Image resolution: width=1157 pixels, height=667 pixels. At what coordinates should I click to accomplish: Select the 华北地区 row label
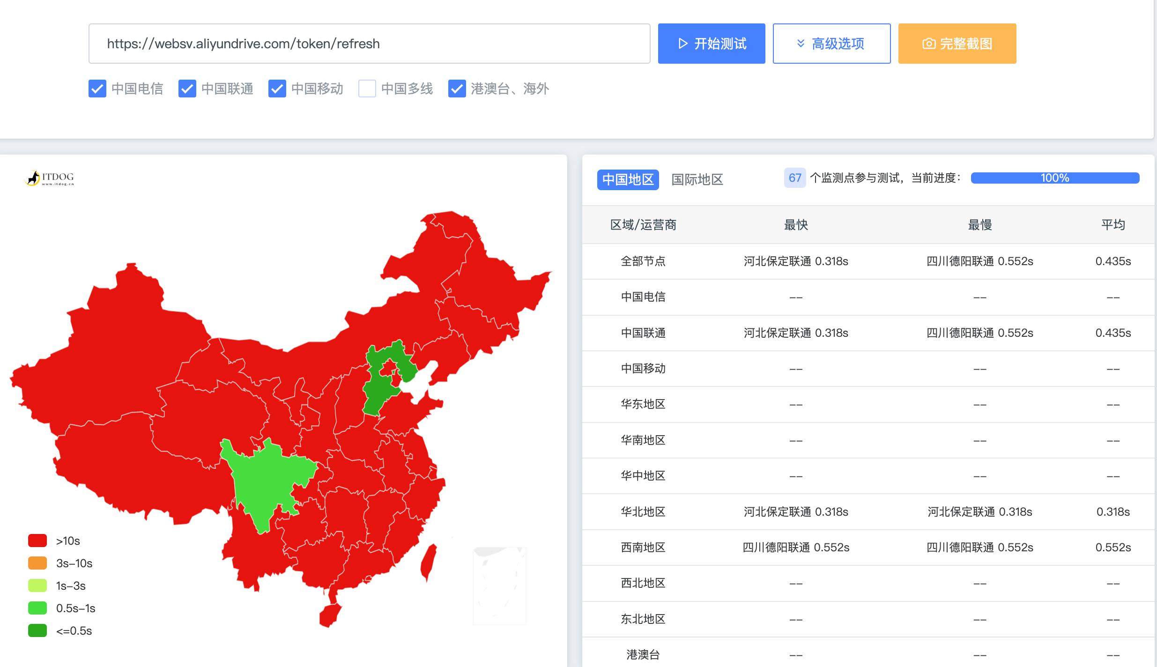pyautogui.click(x=643, y=511)
